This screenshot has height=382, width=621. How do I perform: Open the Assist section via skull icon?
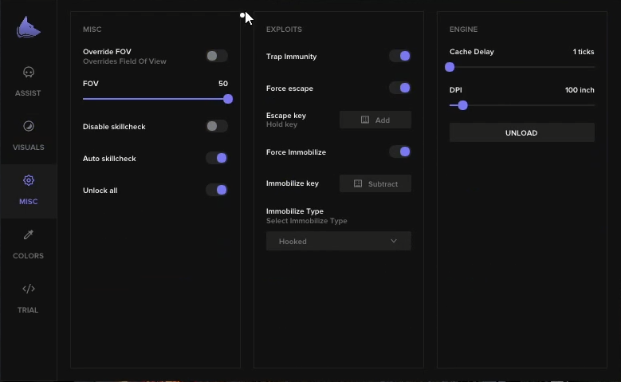29,72
